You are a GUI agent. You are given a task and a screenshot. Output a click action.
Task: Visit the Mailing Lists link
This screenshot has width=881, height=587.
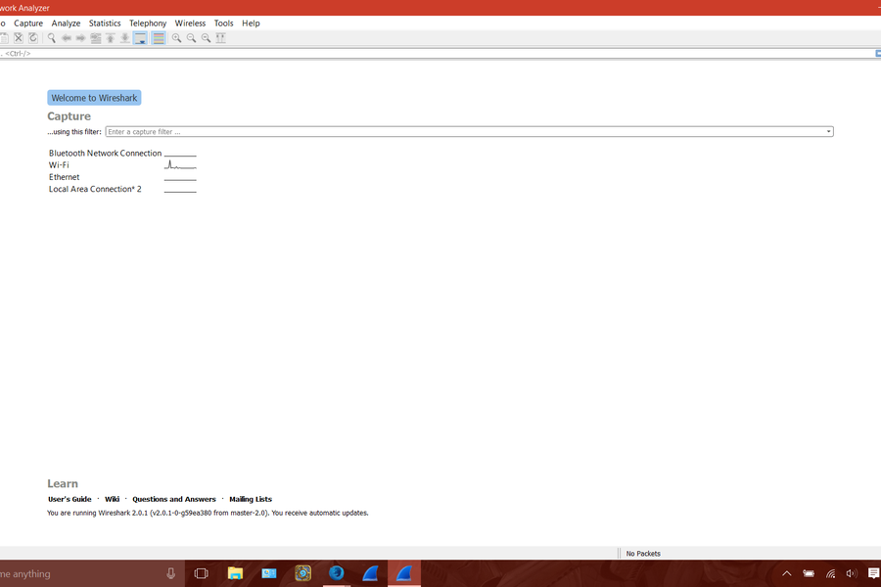[x=251, y=499]
